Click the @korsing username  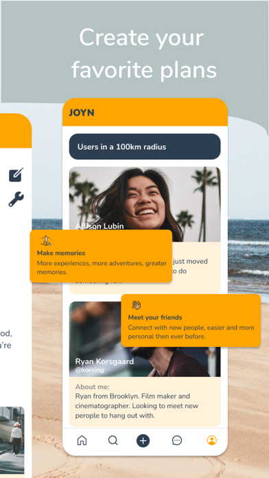[90, 370]
